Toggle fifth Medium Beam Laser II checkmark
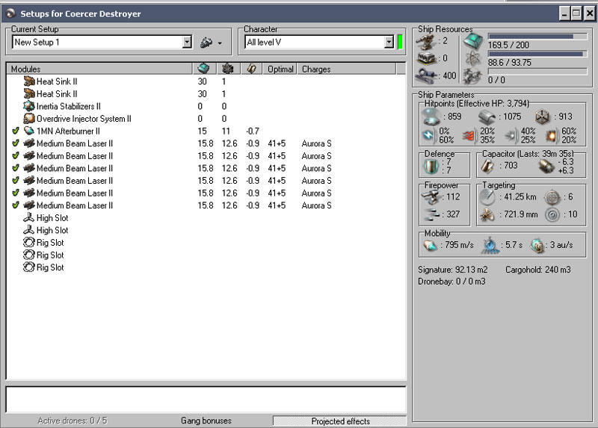 [15, 193]
